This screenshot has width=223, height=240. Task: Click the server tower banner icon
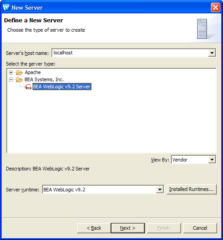click(x=202, y=29)
